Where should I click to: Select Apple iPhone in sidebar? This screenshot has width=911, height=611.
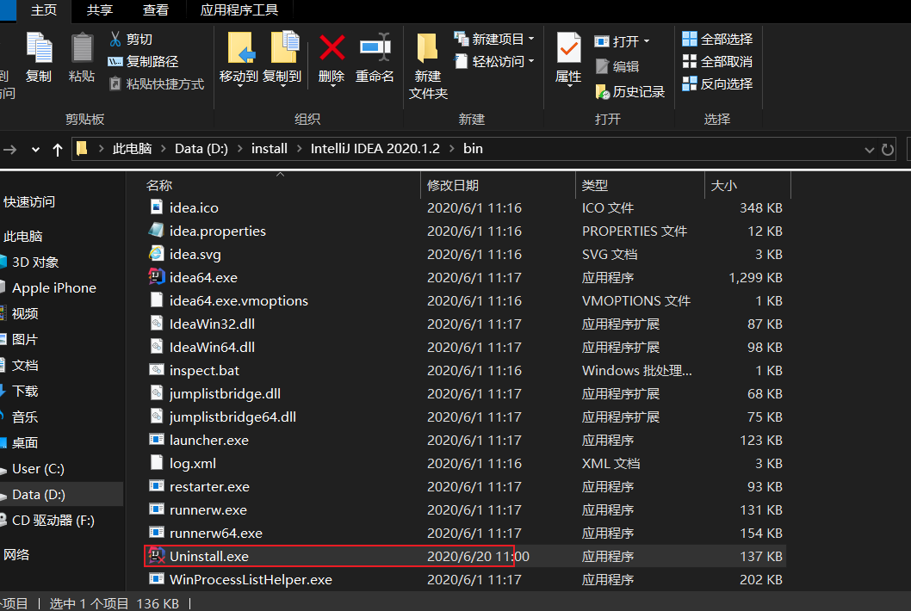(54, 288)
